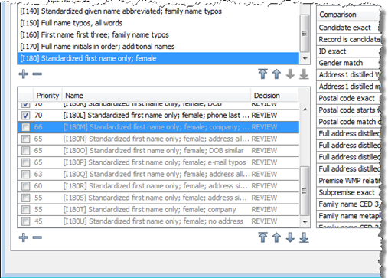Move selected rule to top of table
388x278 pixels.
262,237
